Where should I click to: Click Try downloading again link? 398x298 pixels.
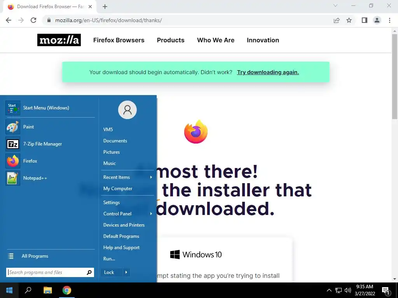(x=268, y=72)
